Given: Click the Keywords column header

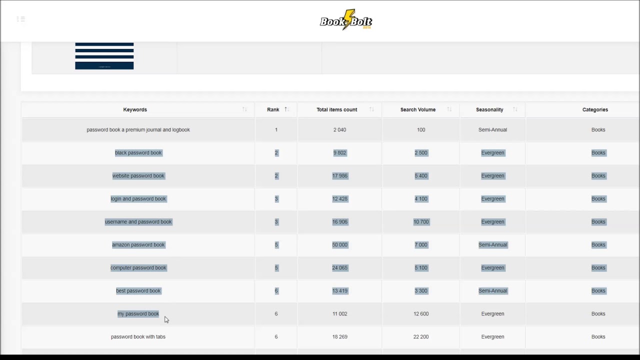Looking at the screenshot, I should coord(135,109).
